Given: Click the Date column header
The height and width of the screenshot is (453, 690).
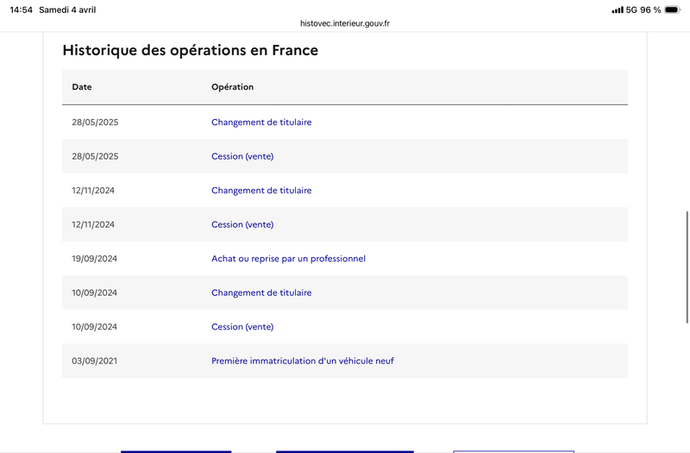Looking at the screenshot, I should (x=82, y=87).
